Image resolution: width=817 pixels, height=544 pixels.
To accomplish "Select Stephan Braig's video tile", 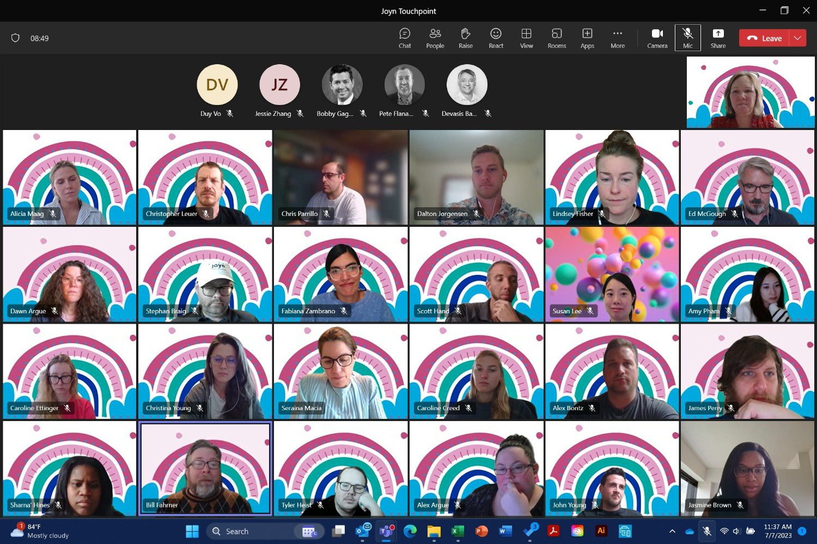I will (x=205, y=274).
